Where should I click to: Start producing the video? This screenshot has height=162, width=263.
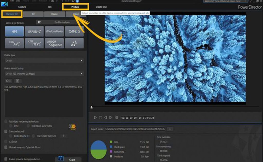[68, 160]
